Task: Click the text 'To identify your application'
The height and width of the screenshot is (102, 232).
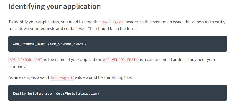Action: (x=34, y=22)
